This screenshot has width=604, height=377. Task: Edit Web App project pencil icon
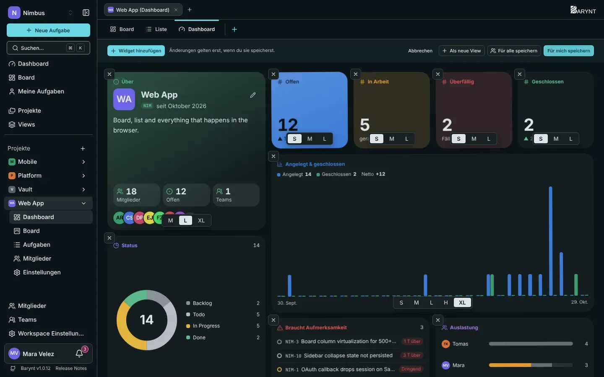click(253, 95)
